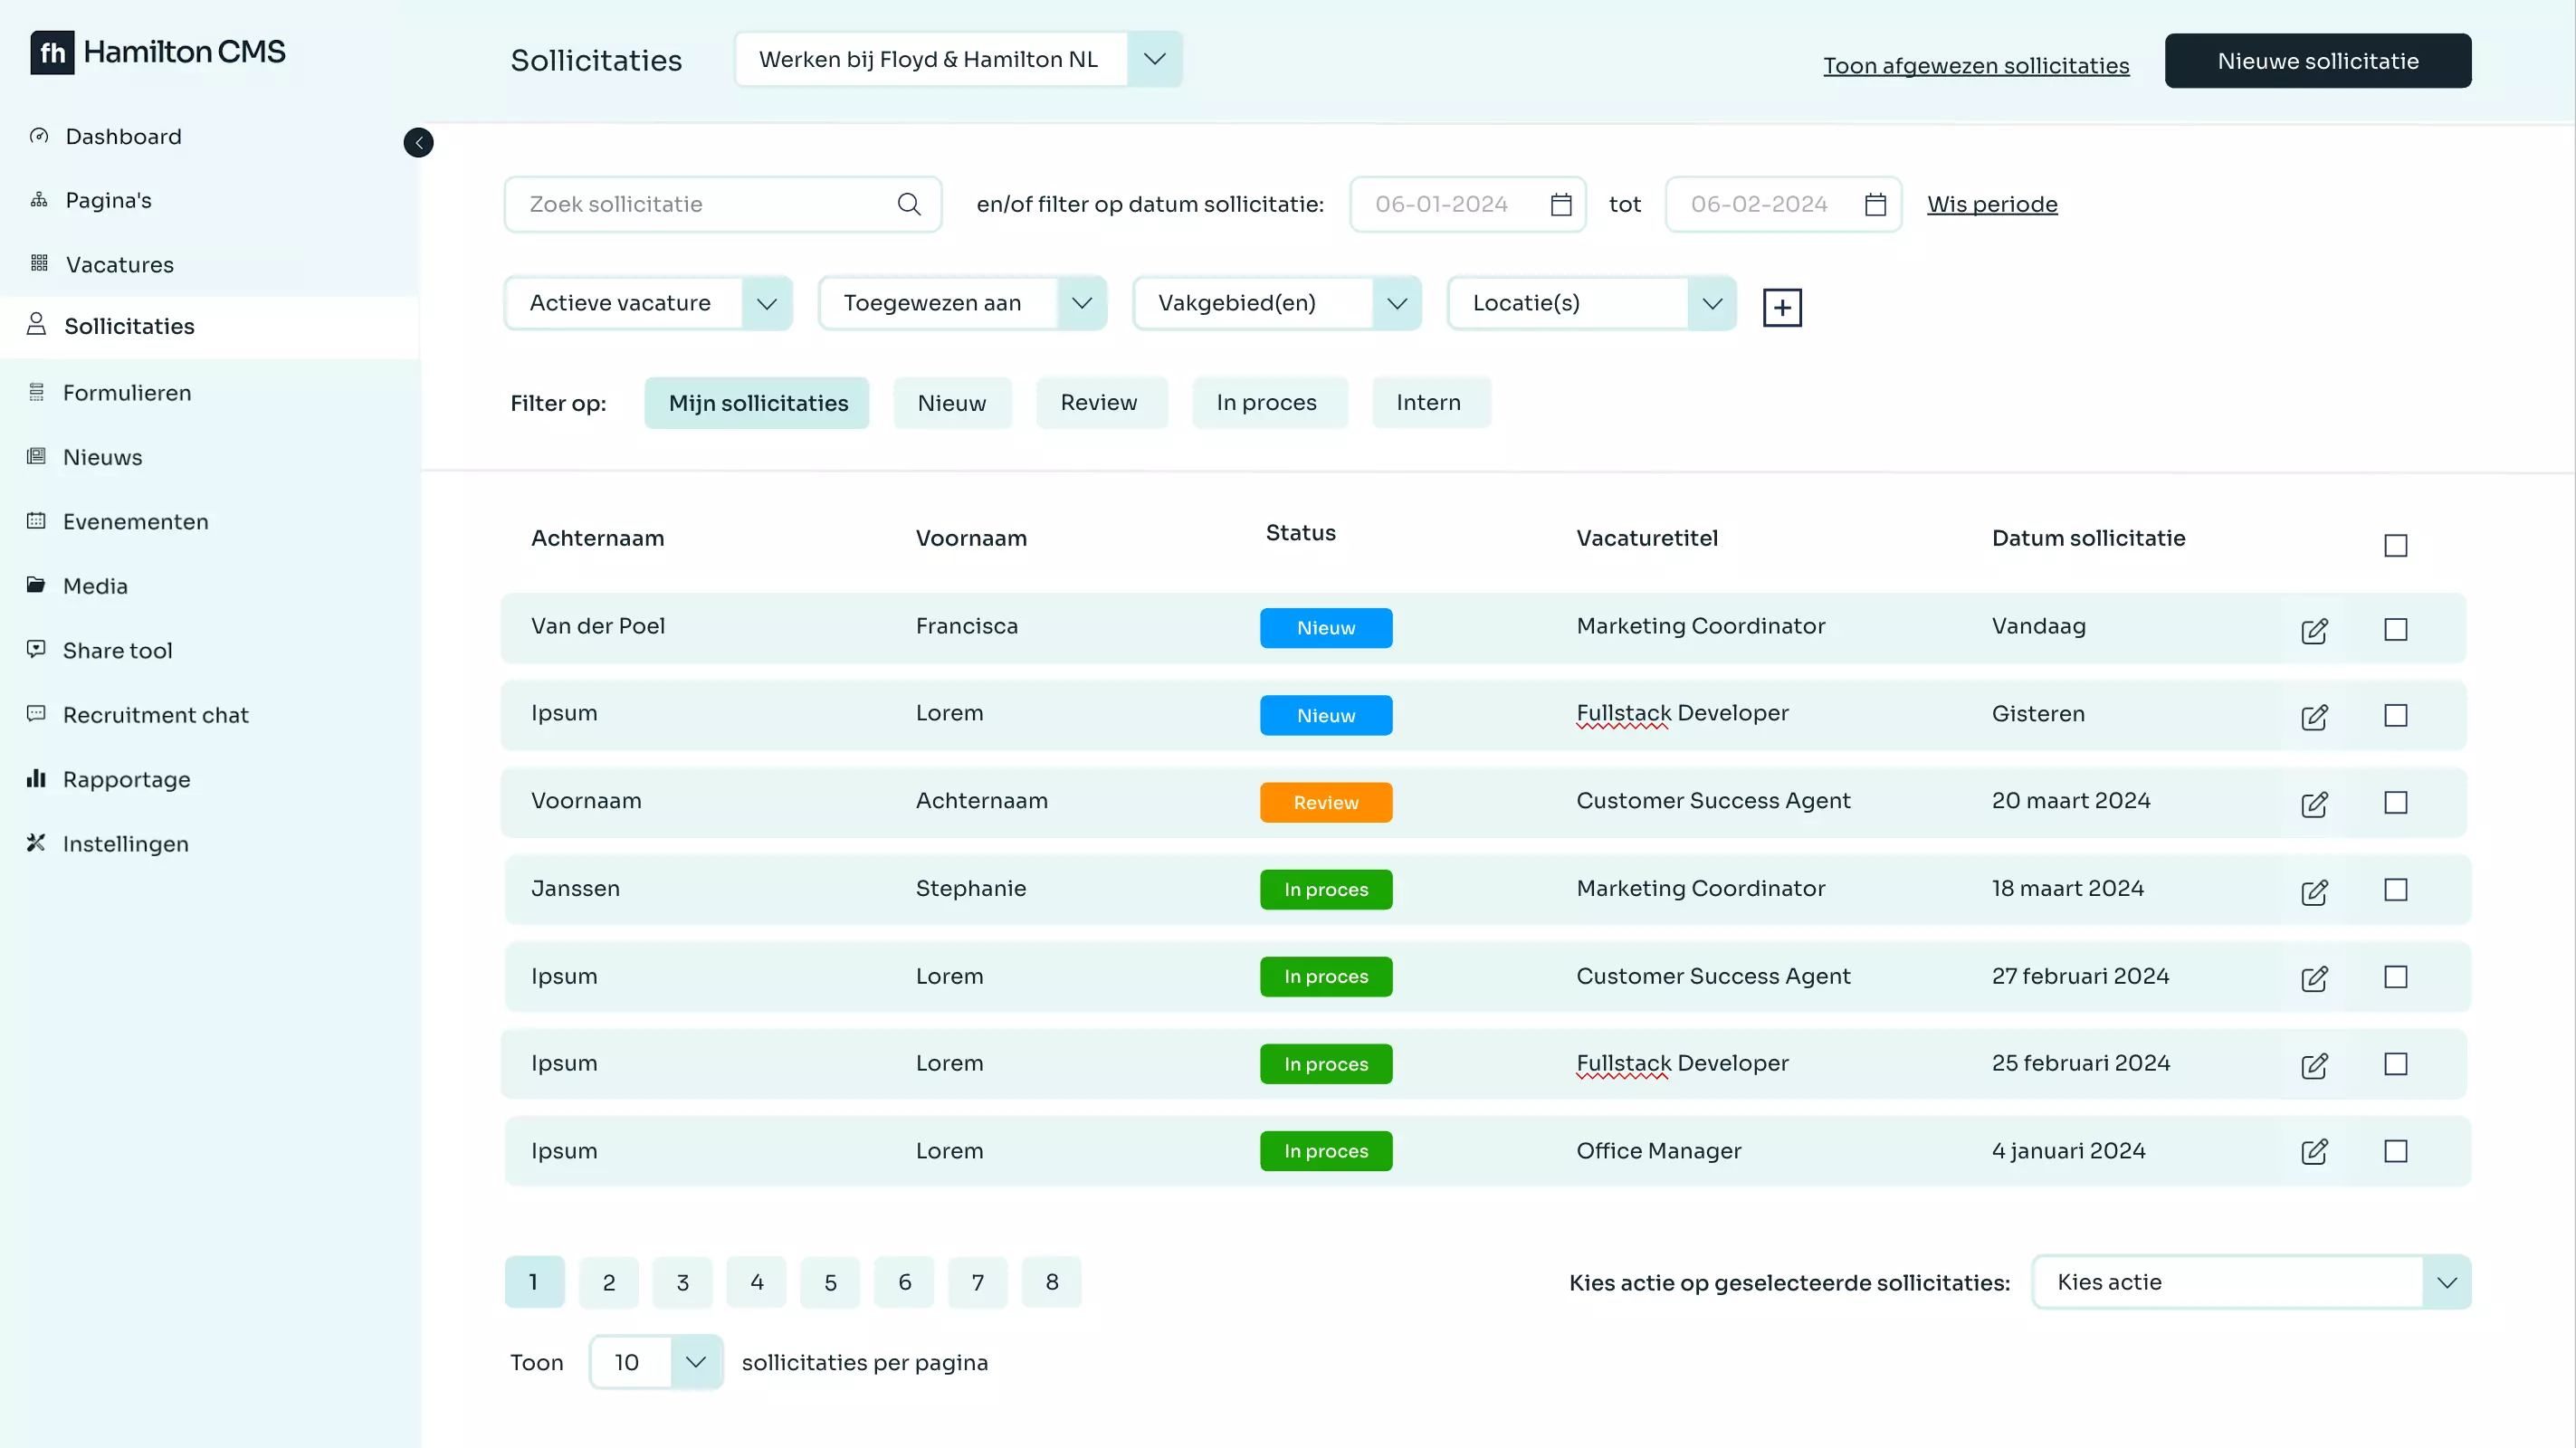Open Vacatures in the sidebar menu

pos(119,264)
